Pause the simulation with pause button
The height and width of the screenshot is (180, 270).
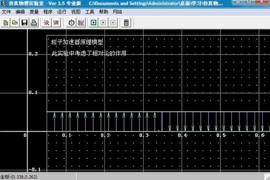coord(113,22)
